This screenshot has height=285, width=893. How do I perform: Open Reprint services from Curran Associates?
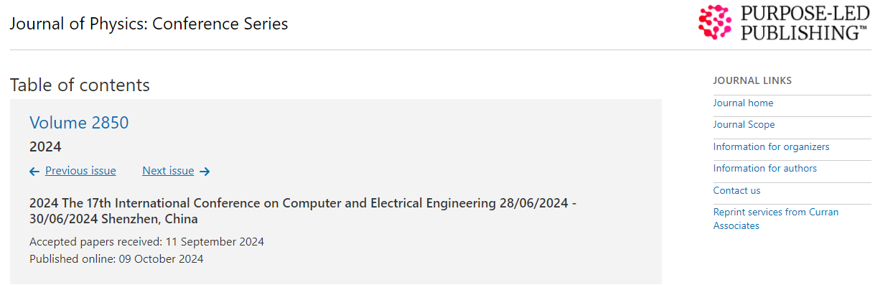(x=775, y=219)
